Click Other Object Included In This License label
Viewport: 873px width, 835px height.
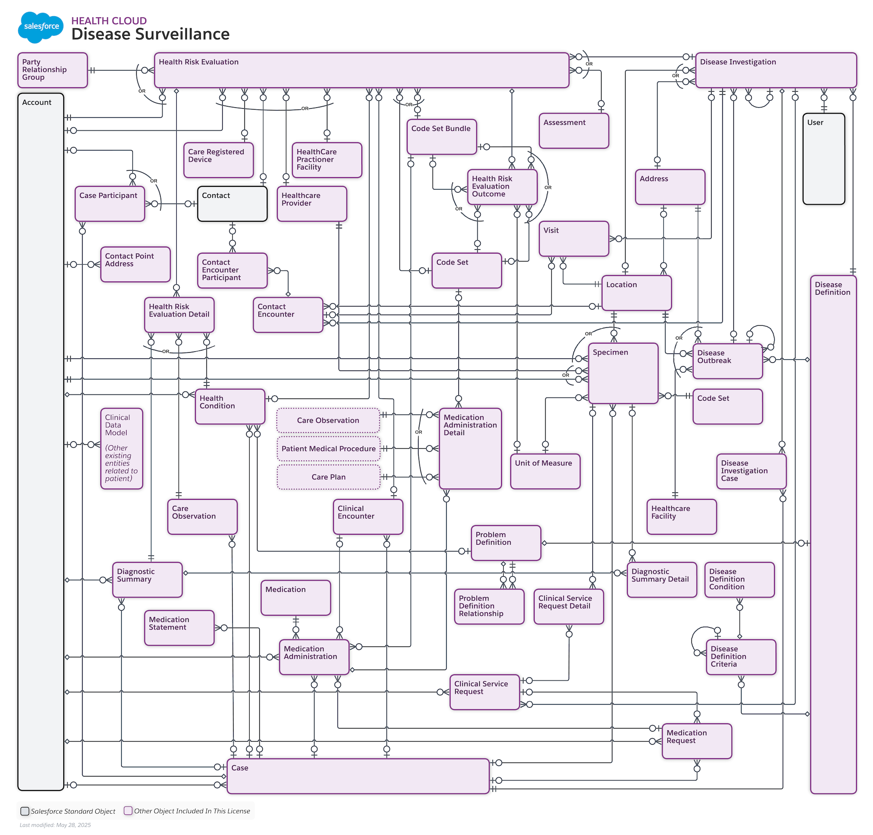pos(192,811)
